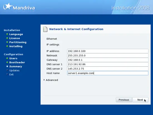Select the Summary step in sidebar
The height and width of the screenshot is (115, 153).
click(16, 67)
